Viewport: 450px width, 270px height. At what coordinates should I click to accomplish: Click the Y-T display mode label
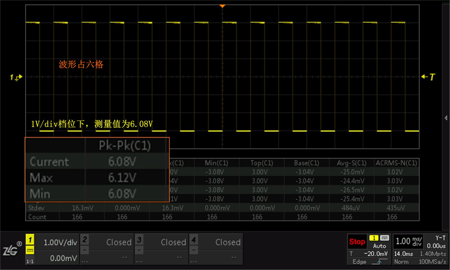(x=440, y=238)
